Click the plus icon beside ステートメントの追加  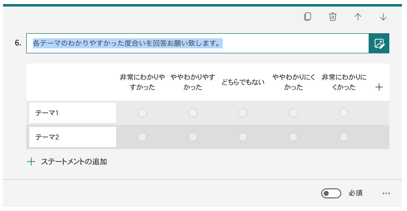pos(31,162)
